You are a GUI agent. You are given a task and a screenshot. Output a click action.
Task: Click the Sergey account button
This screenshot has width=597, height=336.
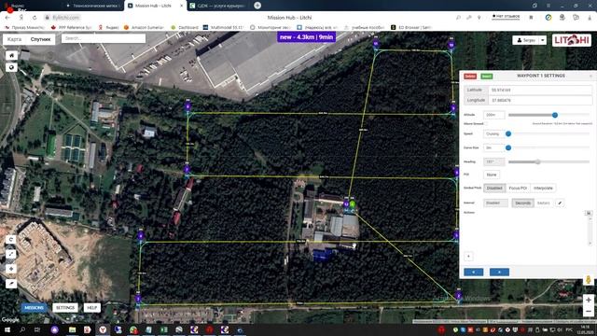coord(526,40)
